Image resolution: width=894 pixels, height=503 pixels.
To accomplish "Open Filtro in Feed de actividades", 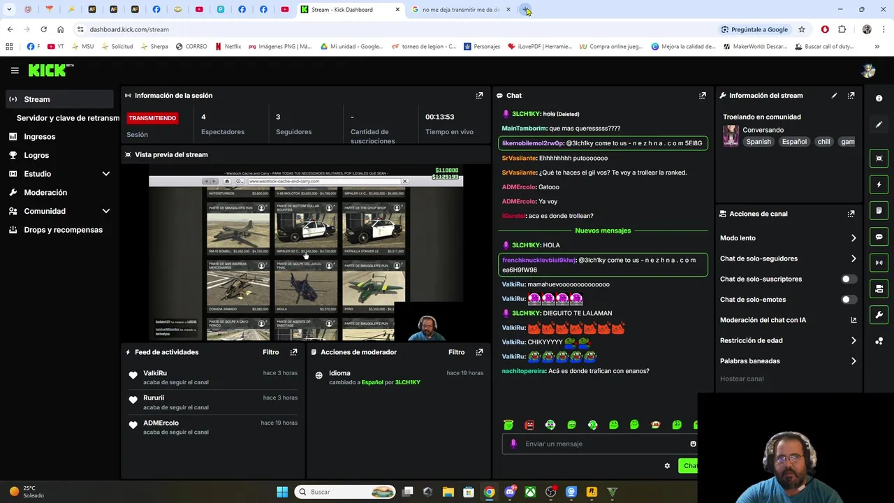I will click(x=270, y=352).
